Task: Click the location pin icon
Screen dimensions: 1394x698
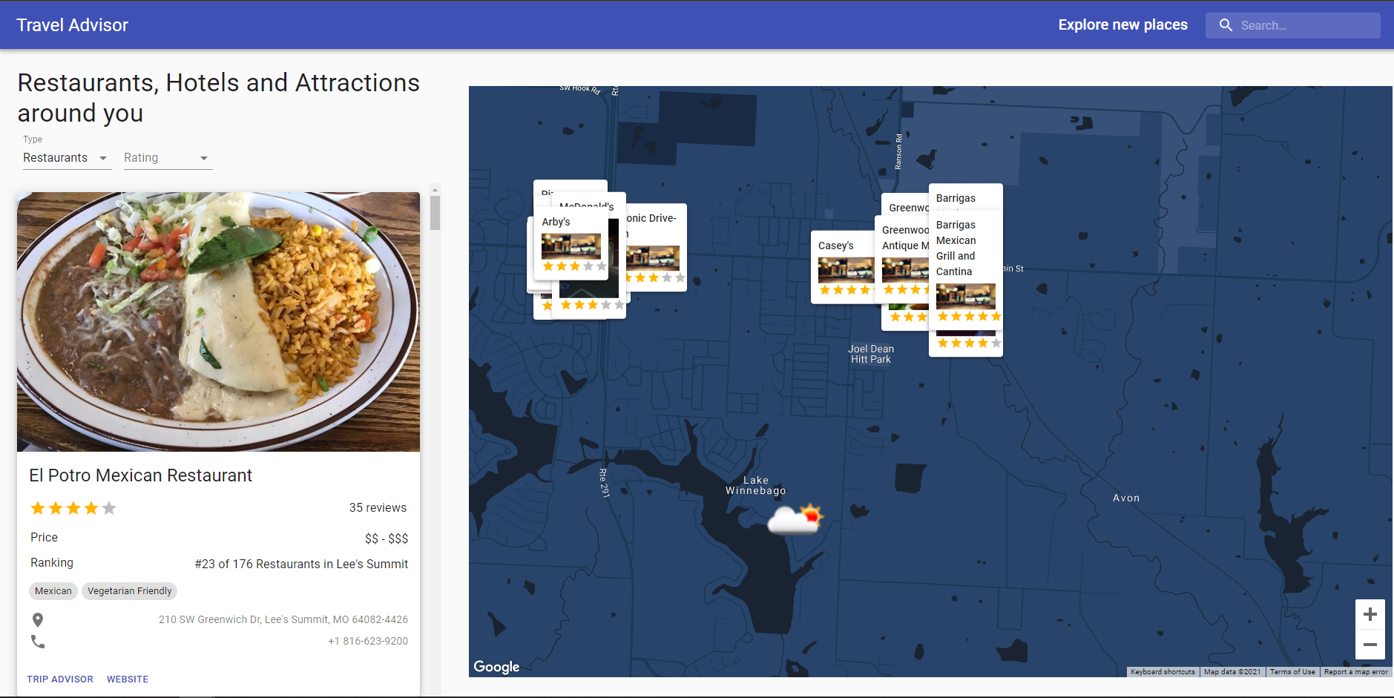Action: 38,619
